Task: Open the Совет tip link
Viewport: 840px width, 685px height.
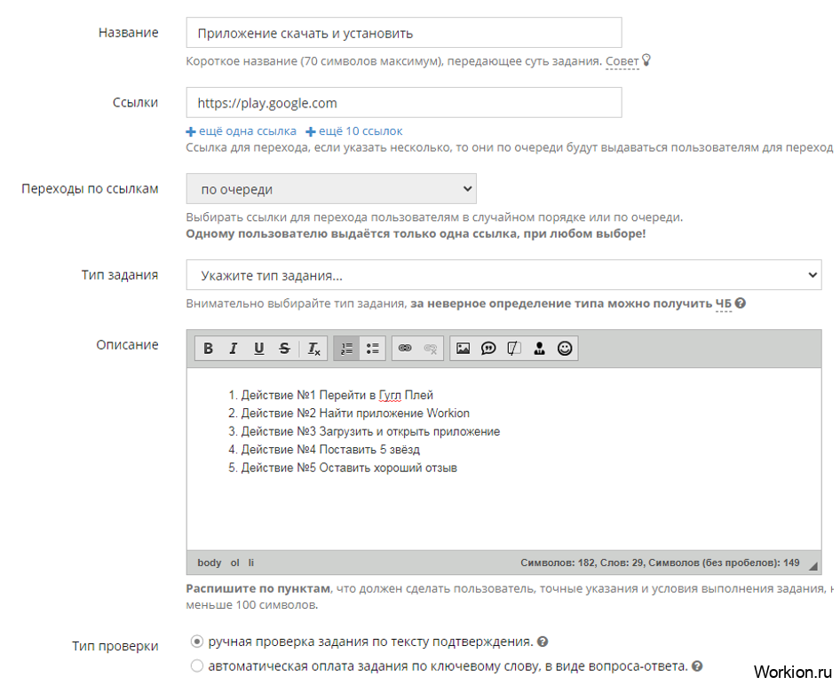Action: 622,61
